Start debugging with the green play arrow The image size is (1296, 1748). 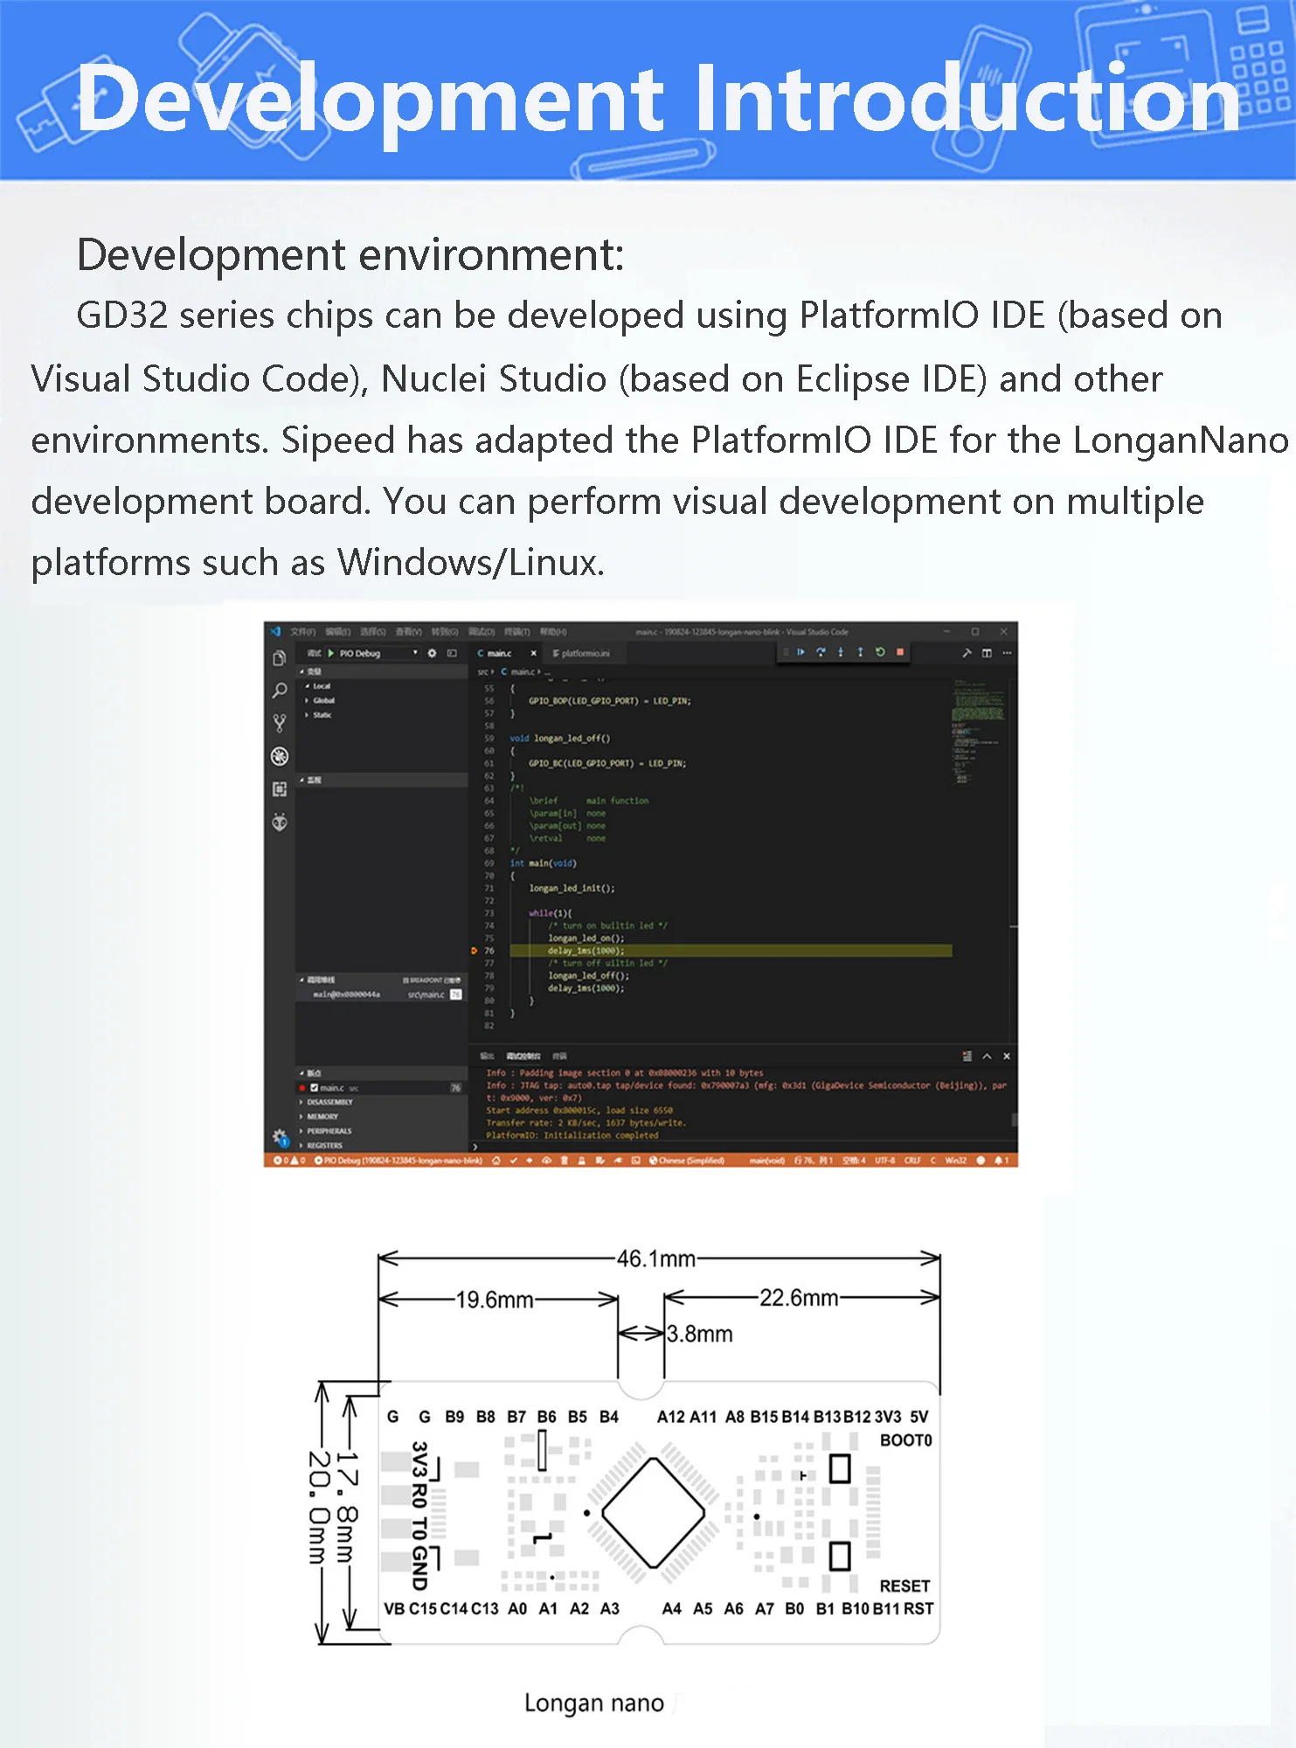[331, 653]
